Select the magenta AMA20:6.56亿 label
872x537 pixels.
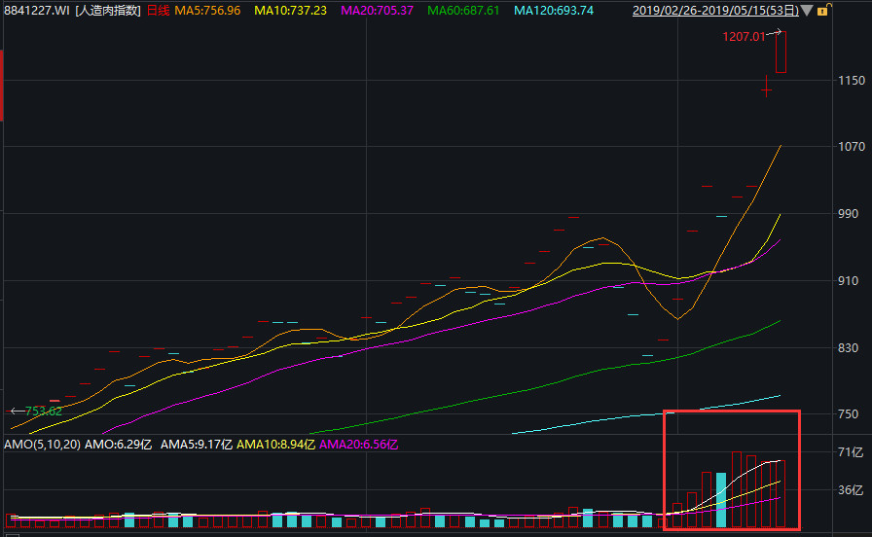358,445
